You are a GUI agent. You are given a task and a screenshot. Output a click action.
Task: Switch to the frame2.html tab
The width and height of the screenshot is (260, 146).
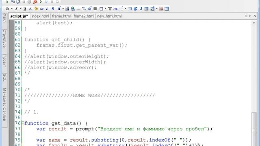pos(84,16)
